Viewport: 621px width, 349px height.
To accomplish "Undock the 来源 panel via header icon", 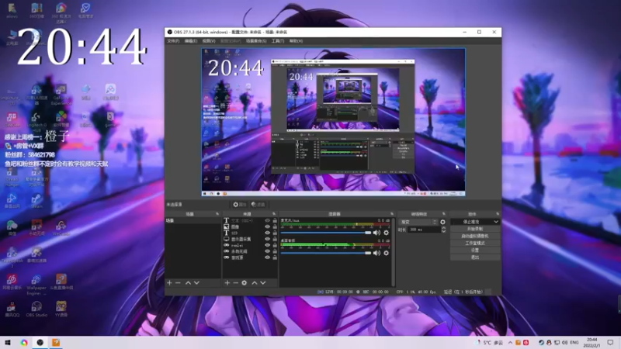I will (x=274, y=214).
